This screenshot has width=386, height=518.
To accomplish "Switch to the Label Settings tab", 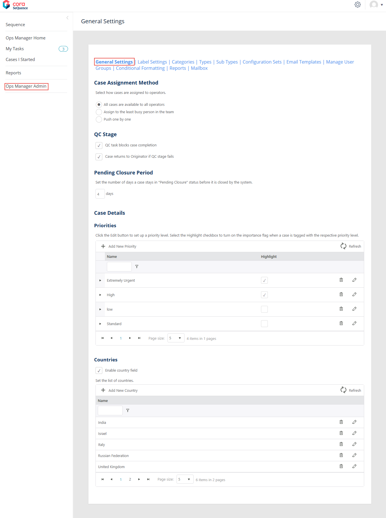I will click(x=152, y=62).
